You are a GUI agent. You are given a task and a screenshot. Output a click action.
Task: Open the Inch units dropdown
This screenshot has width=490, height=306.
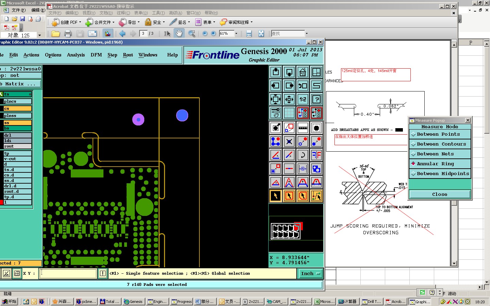311,273
